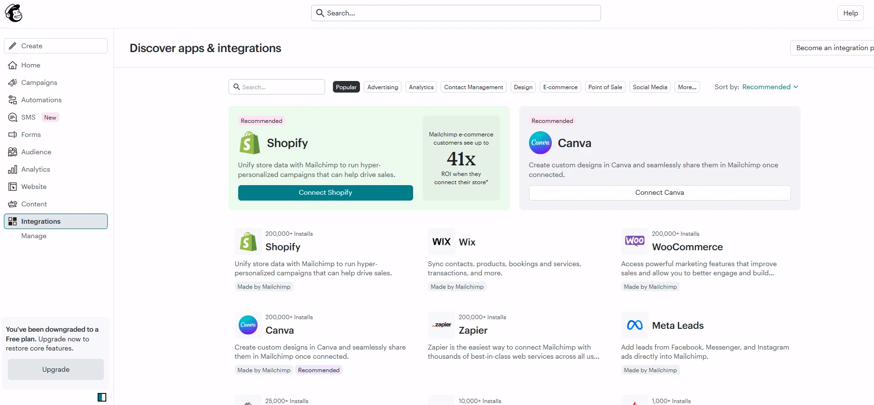Select the E-commerce category filter
874x405 pixels.
(560, 87)
